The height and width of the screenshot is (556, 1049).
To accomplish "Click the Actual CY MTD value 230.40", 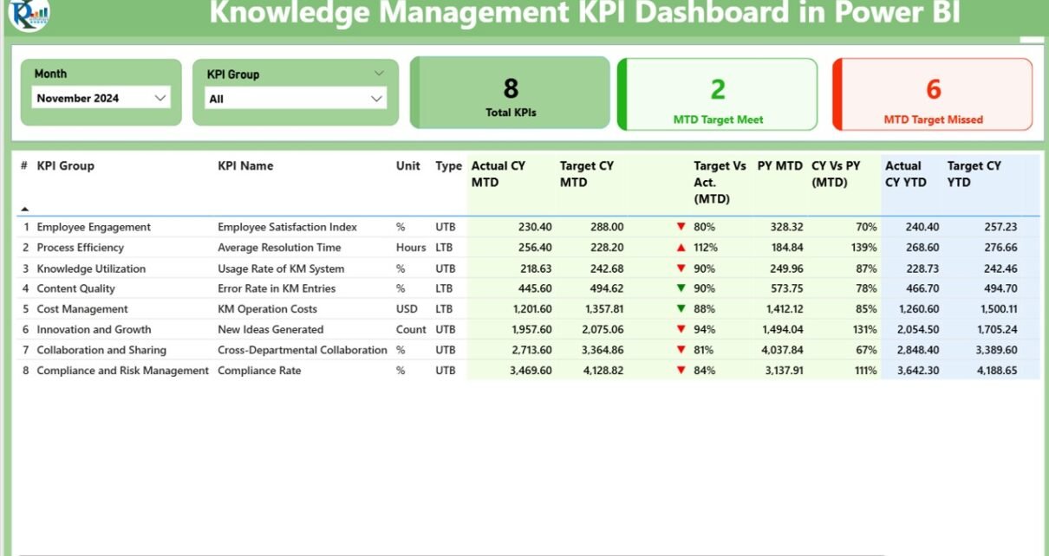I will pyautogui.click(x=535, y=227).
